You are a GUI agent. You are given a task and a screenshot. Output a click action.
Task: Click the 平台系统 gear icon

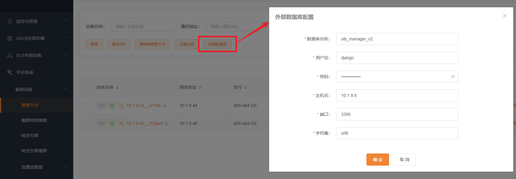pyautogui.click(x=10, y=72)
